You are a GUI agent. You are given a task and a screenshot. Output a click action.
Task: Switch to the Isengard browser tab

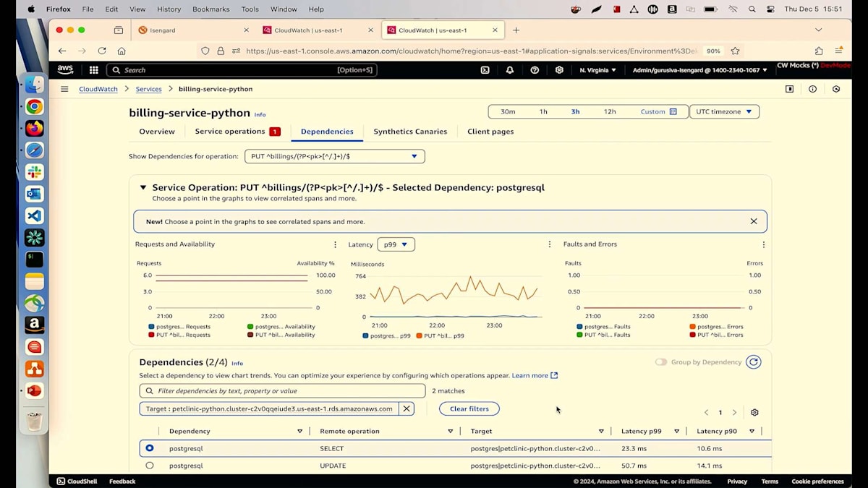pos(193,30)
